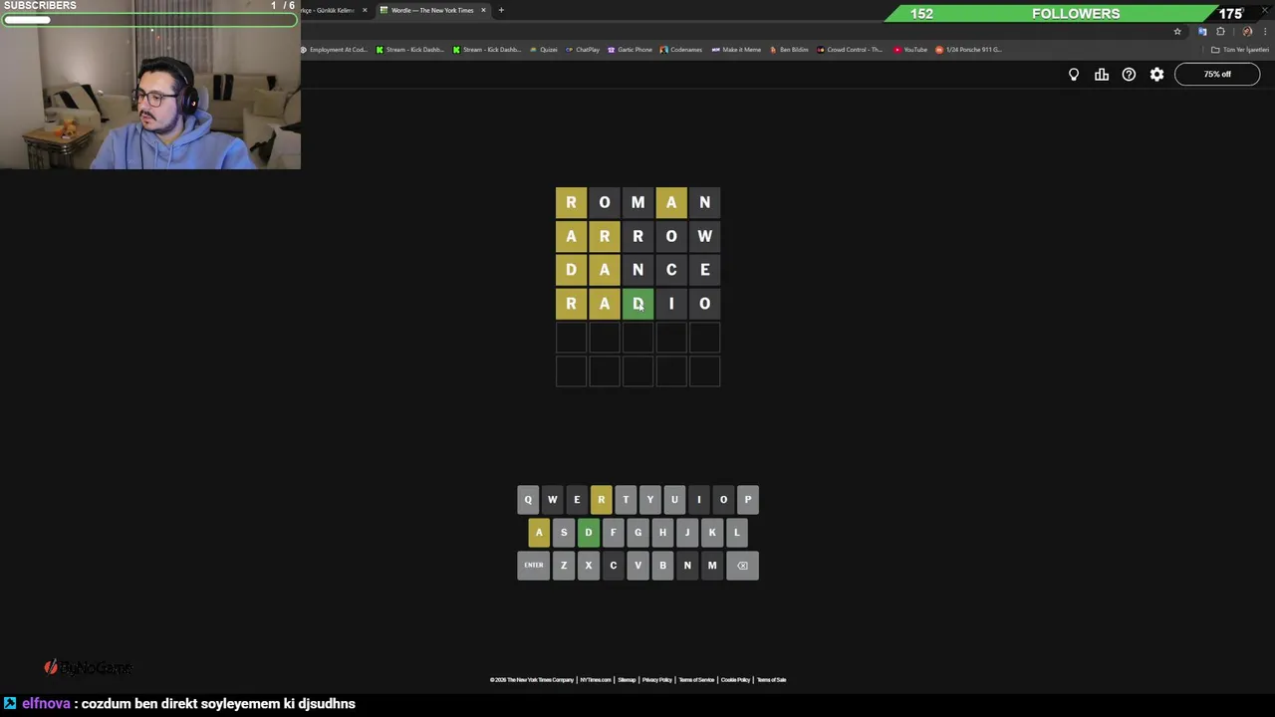Open the Make it Meme bookmark
The image size is (1275, 717).
pyautogui.click(x=736, y=50)
